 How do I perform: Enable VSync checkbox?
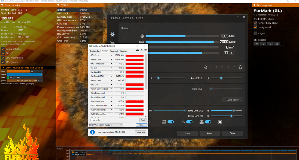click(x=255, y=33)
